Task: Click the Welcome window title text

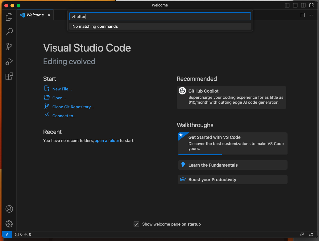Action: point(160,5)
